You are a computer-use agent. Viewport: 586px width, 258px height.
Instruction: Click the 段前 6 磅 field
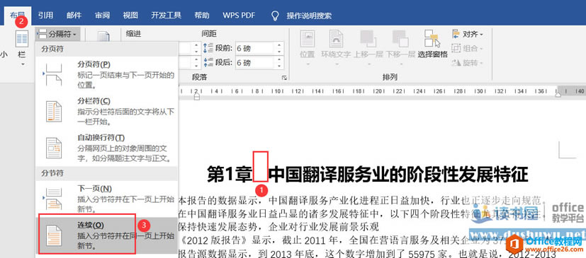(255, 48)
